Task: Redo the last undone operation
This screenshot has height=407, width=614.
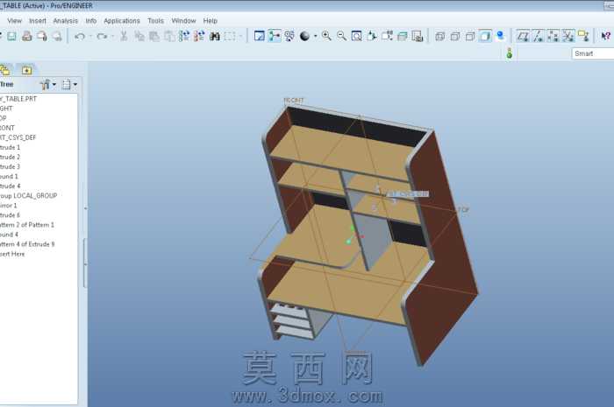Action: click(x=102, y=37)
